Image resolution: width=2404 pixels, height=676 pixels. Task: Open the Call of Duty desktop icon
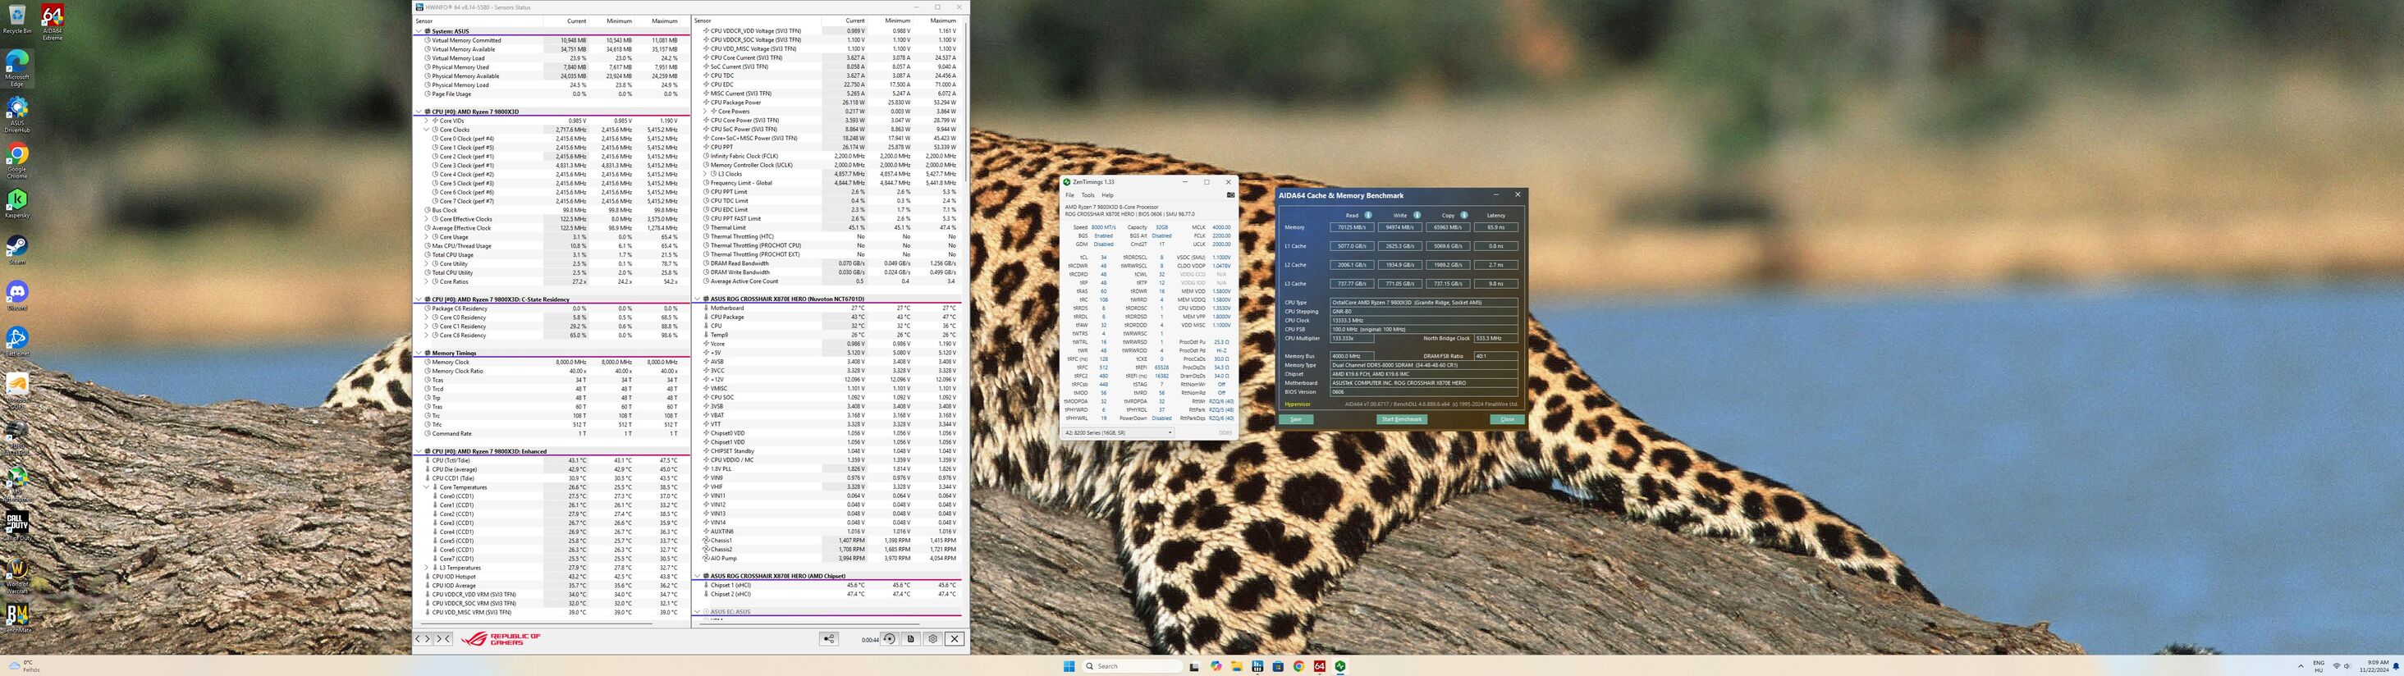(x=16, y=526)
